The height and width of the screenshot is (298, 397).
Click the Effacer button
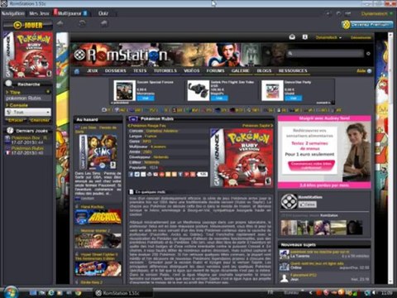point(16,120)
